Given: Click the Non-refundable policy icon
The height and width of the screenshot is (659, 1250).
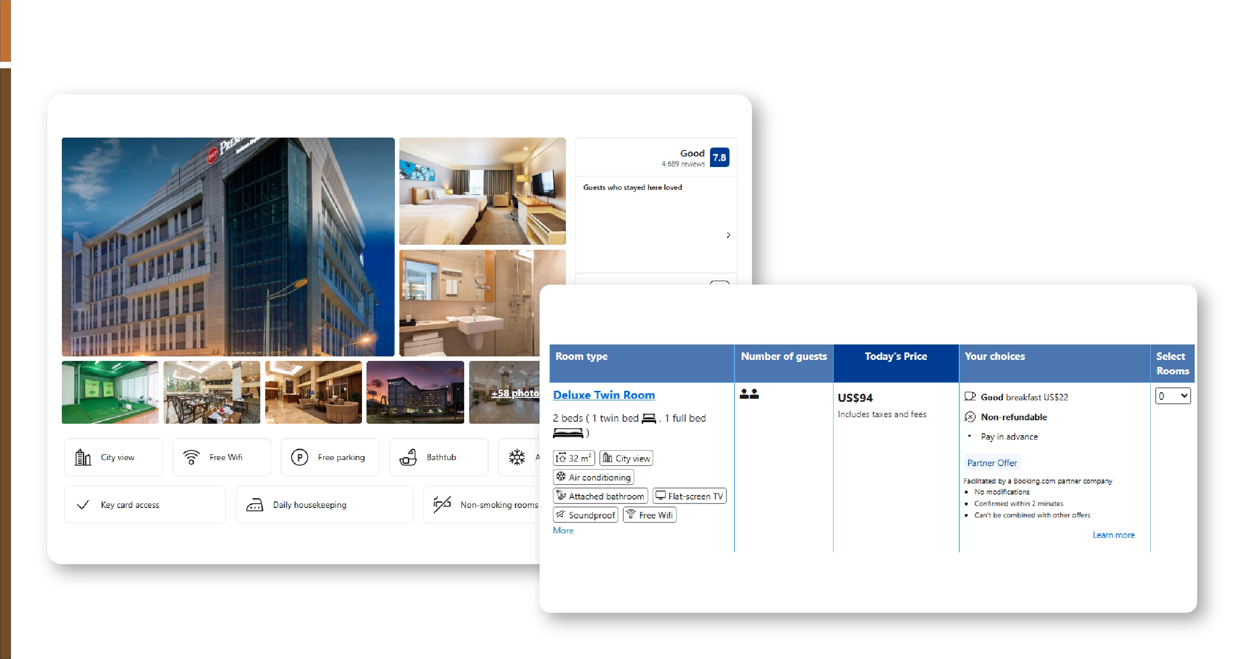Looking at the screenshot, I should 970,417.
